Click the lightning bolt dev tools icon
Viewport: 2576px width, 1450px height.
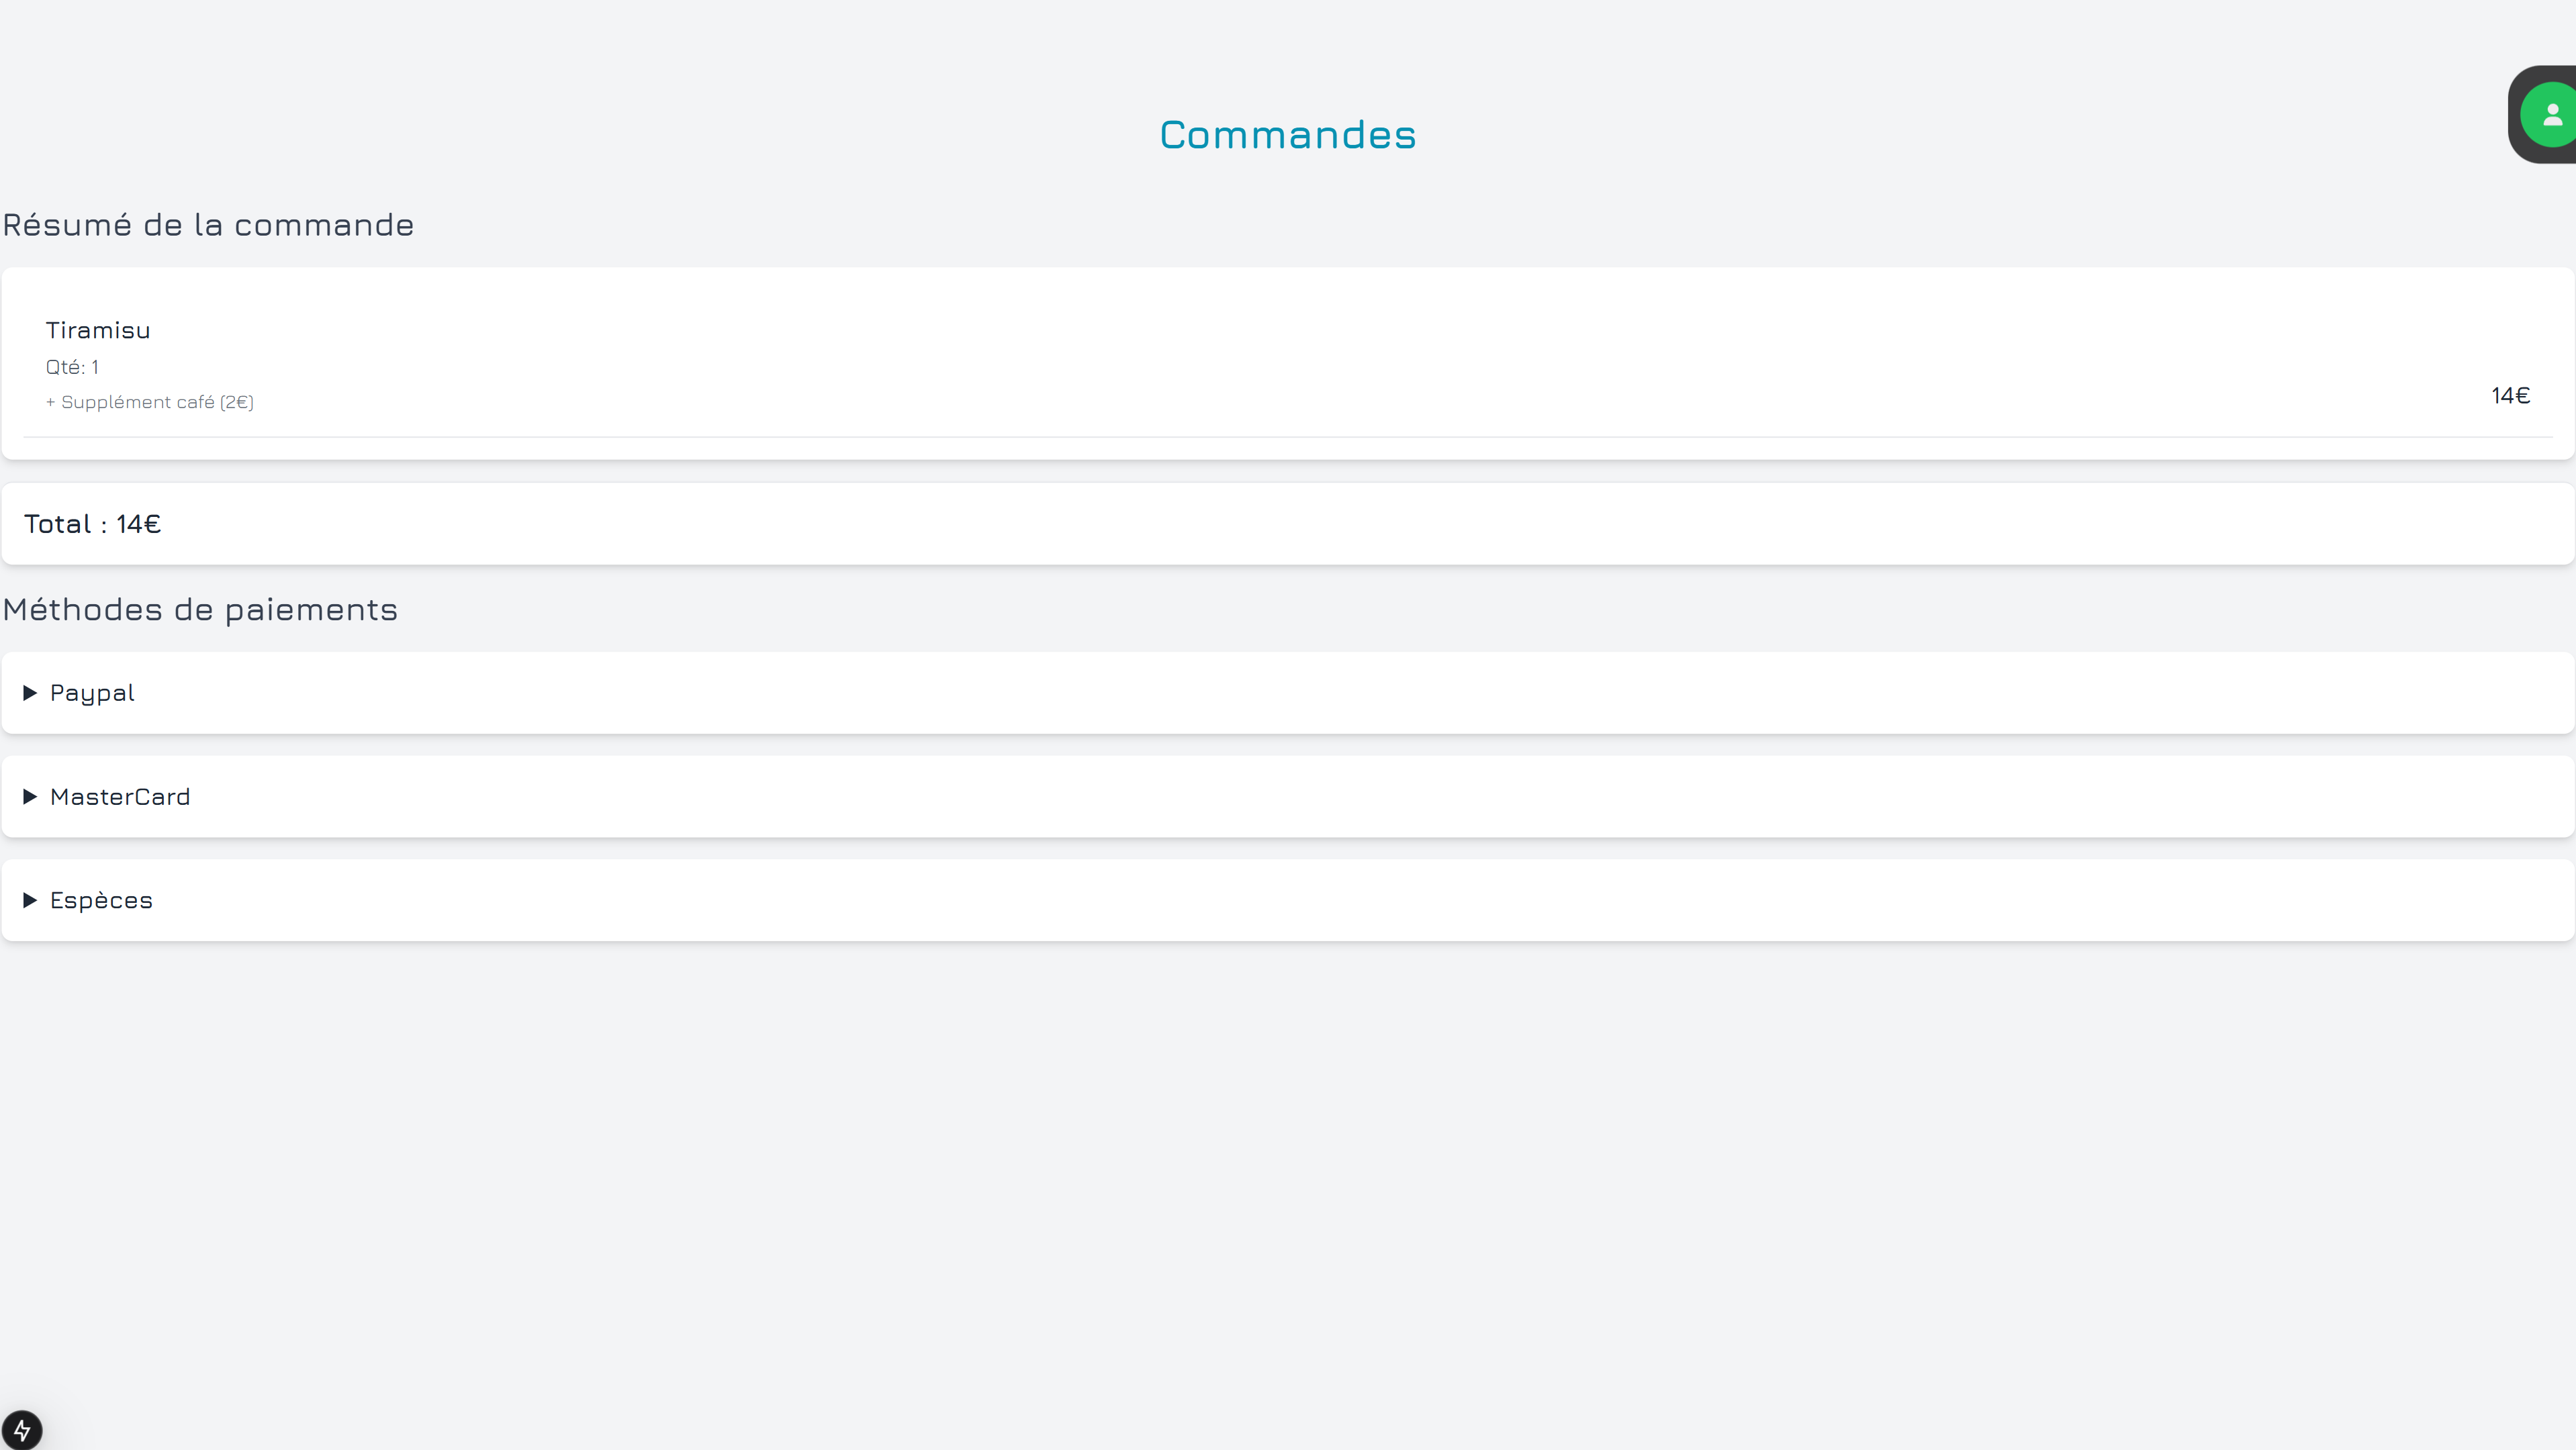click(22, 1429)
